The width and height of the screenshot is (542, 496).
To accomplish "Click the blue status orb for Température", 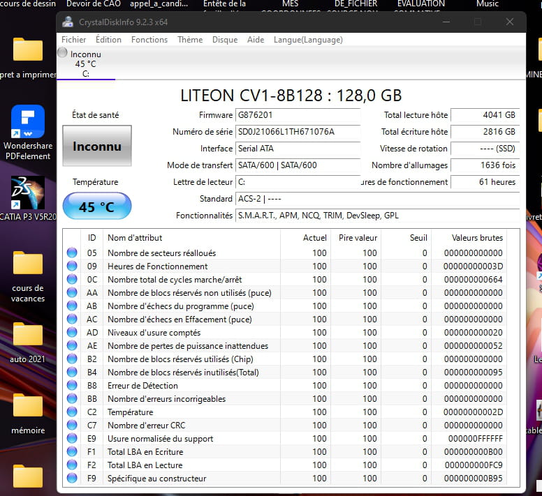I will point(72,412).
